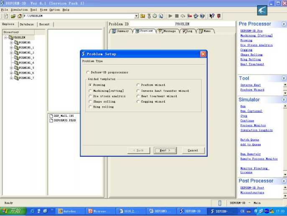Image resolution: width=287 pixels, height=216 pixels.
Task: Click the DEFORM bird logo icon
Action: click(262, 10)
